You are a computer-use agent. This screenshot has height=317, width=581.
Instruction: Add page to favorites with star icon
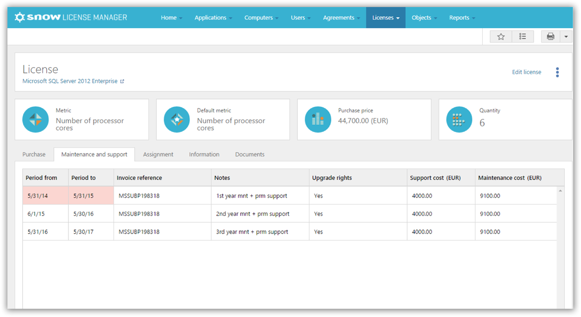[x=501, y=37]
